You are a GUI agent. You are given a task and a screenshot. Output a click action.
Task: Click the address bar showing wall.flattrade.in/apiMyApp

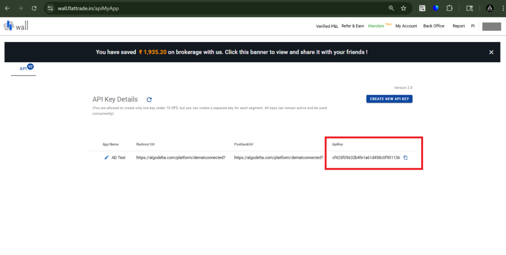198,8
